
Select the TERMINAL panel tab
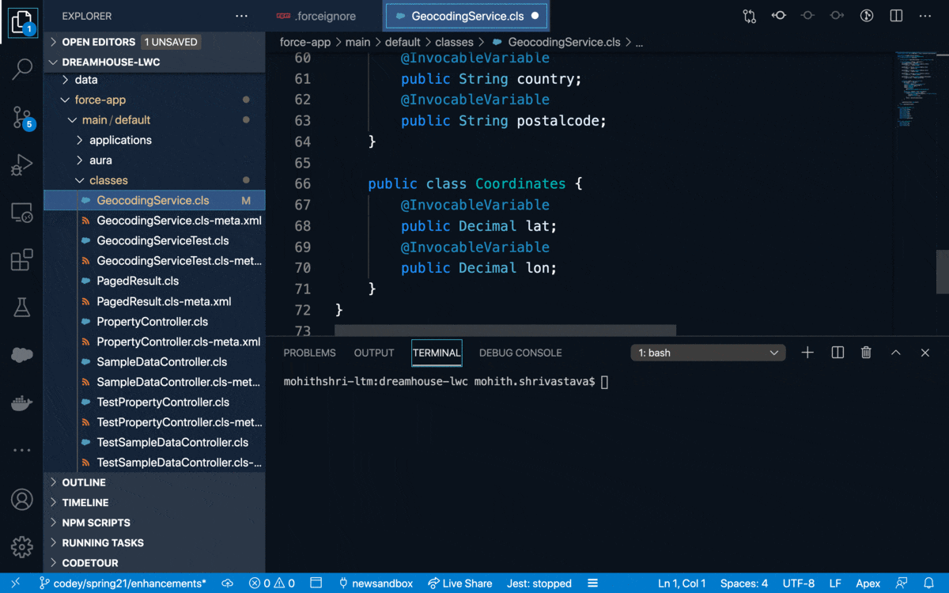437,353
